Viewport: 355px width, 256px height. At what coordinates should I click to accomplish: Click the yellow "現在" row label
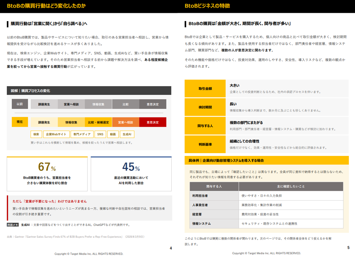point(20,122)
